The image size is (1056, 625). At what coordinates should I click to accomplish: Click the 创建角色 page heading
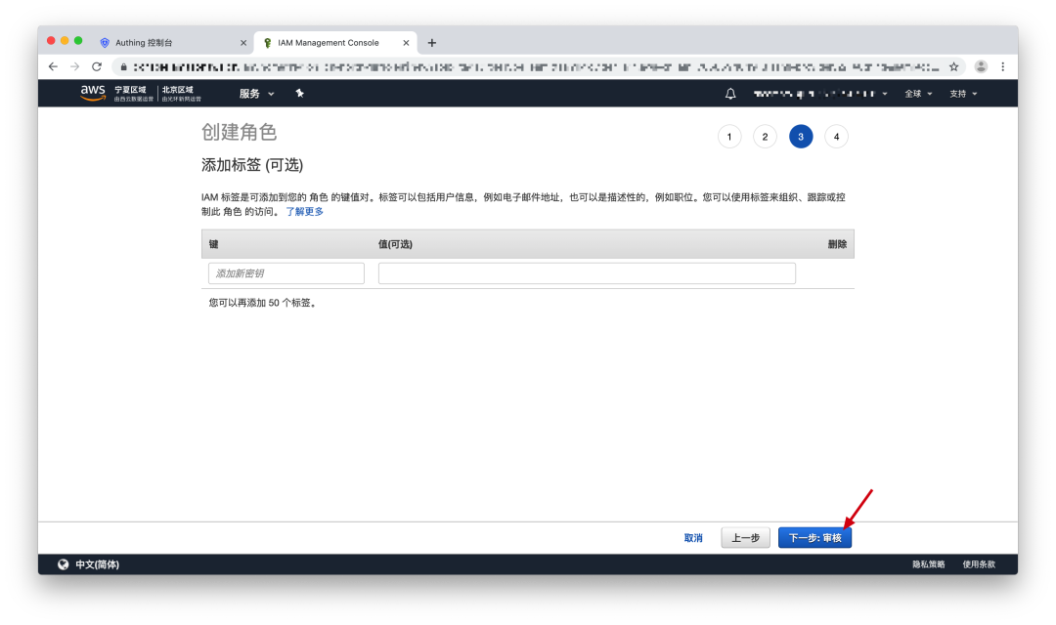point(240,133)
